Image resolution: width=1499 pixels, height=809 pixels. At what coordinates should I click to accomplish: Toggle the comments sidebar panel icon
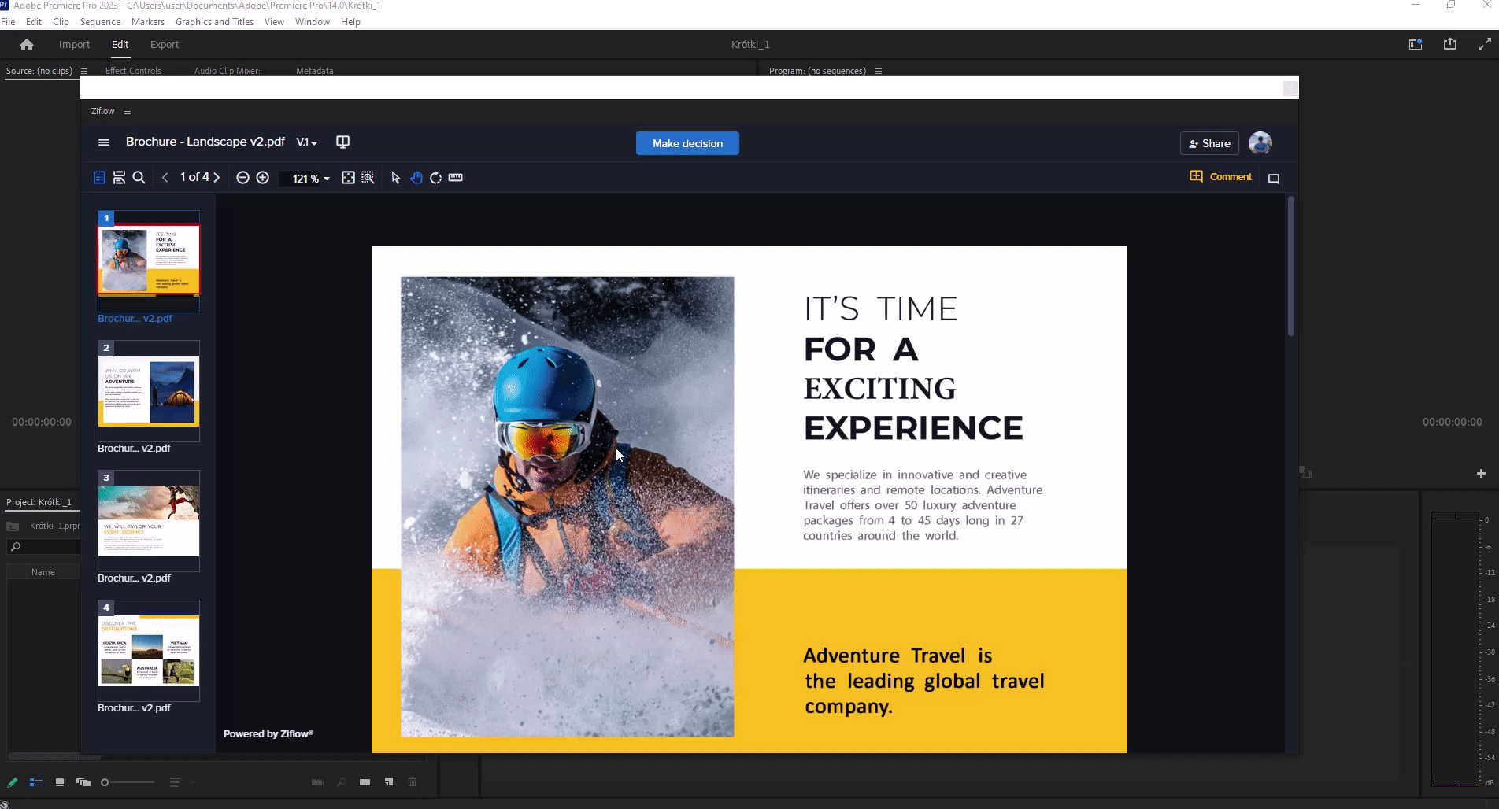(1273, 179)
